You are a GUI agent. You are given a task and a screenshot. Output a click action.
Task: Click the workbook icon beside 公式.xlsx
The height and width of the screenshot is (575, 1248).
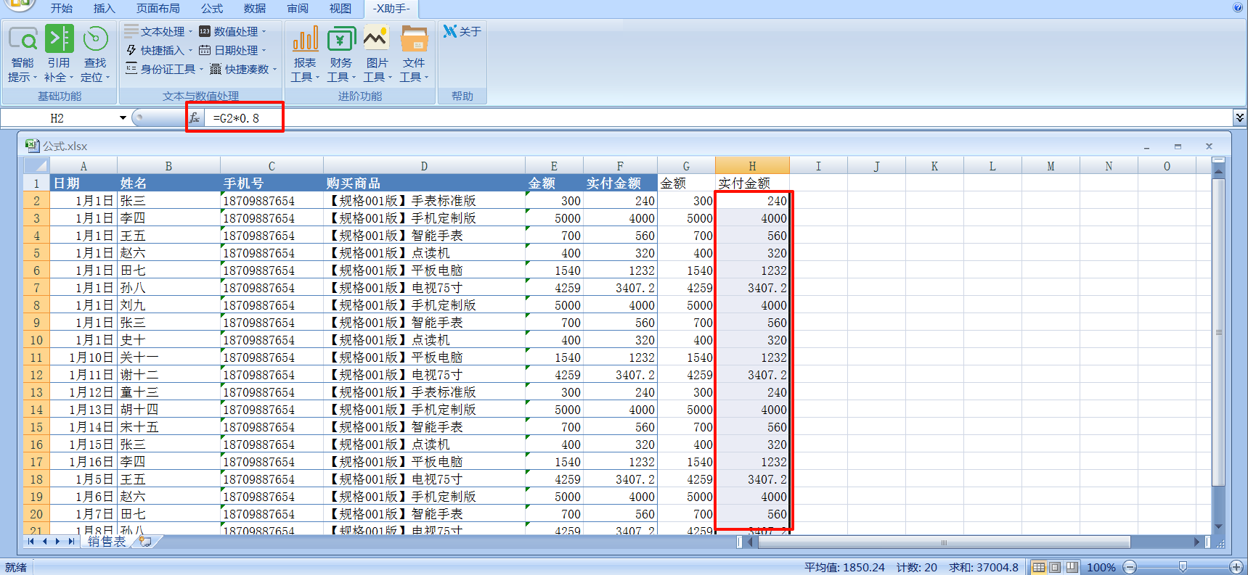point(32,146)
